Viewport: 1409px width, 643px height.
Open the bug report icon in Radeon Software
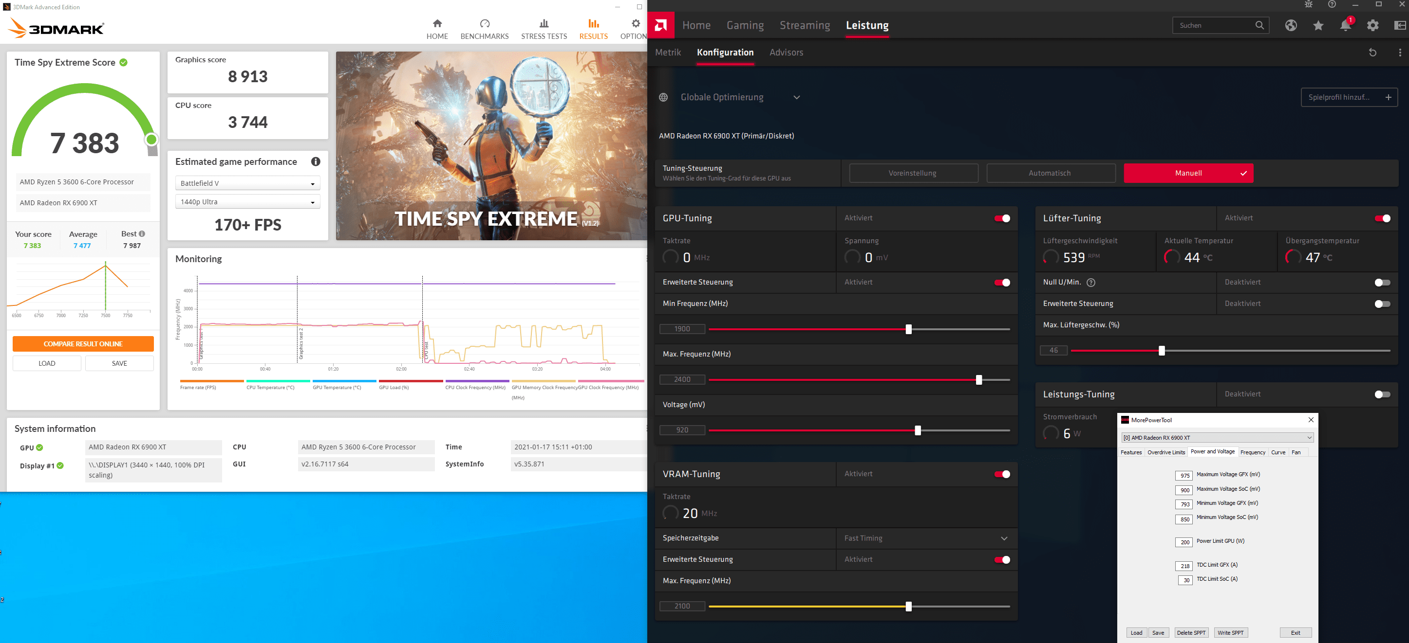click(1308, 4)
